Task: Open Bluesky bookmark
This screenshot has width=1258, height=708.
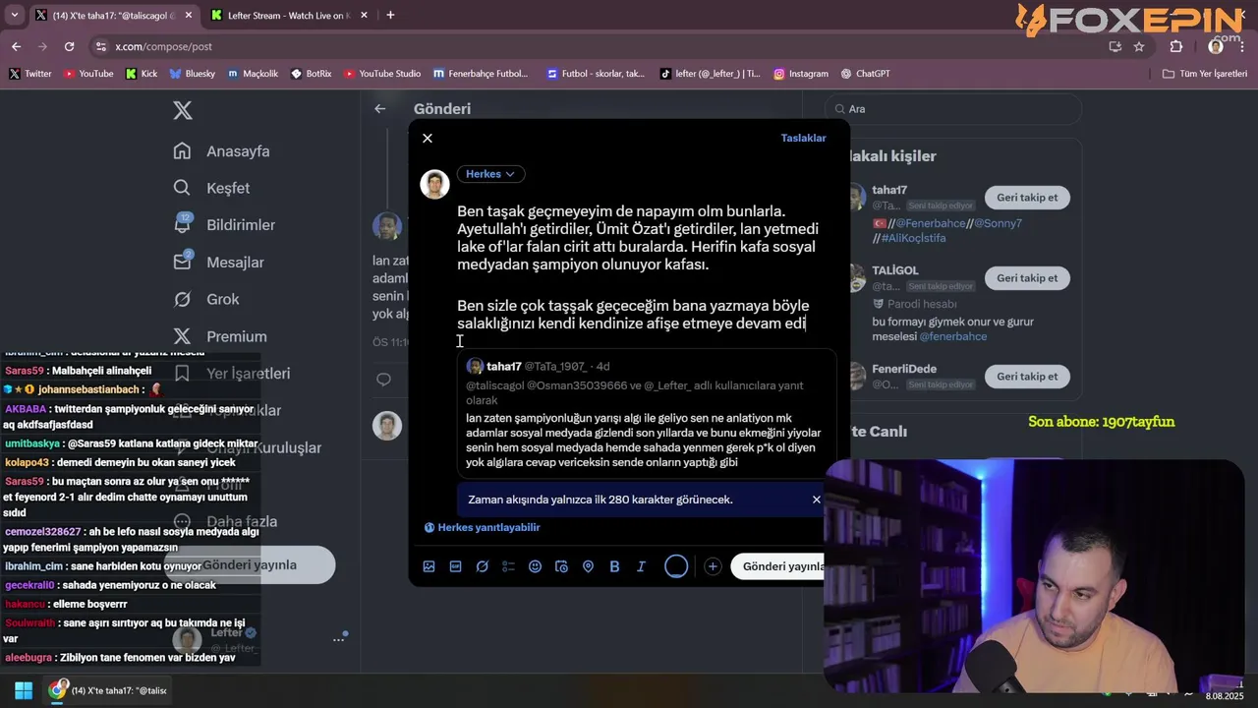Action: [193, 74]
